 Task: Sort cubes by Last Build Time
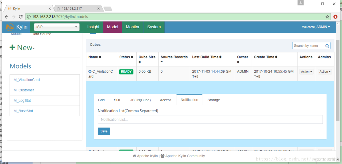207,57
